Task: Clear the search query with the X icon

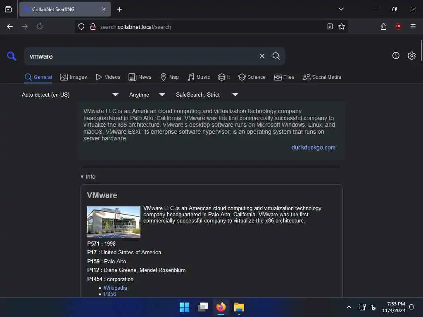Action: (x=262, y=56)
